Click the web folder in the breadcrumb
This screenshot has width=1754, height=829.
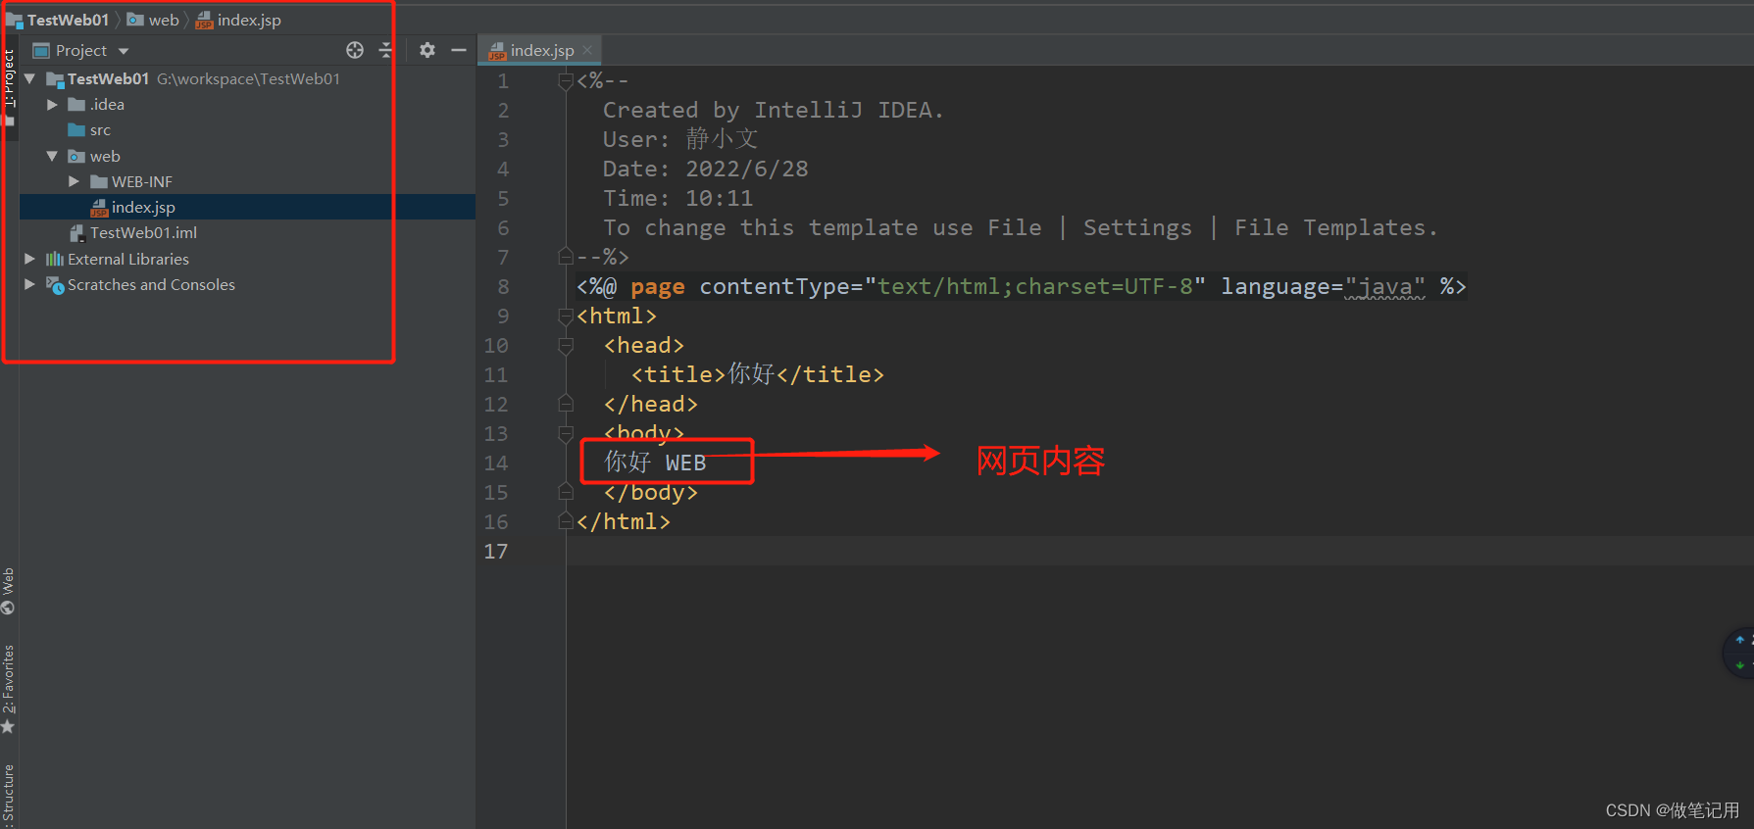click(x=163, y=20)
